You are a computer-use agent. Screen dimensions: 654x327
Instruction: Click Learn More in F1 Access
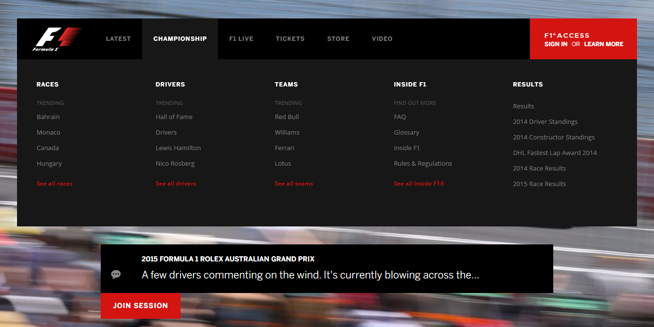[x=603, y=44]
